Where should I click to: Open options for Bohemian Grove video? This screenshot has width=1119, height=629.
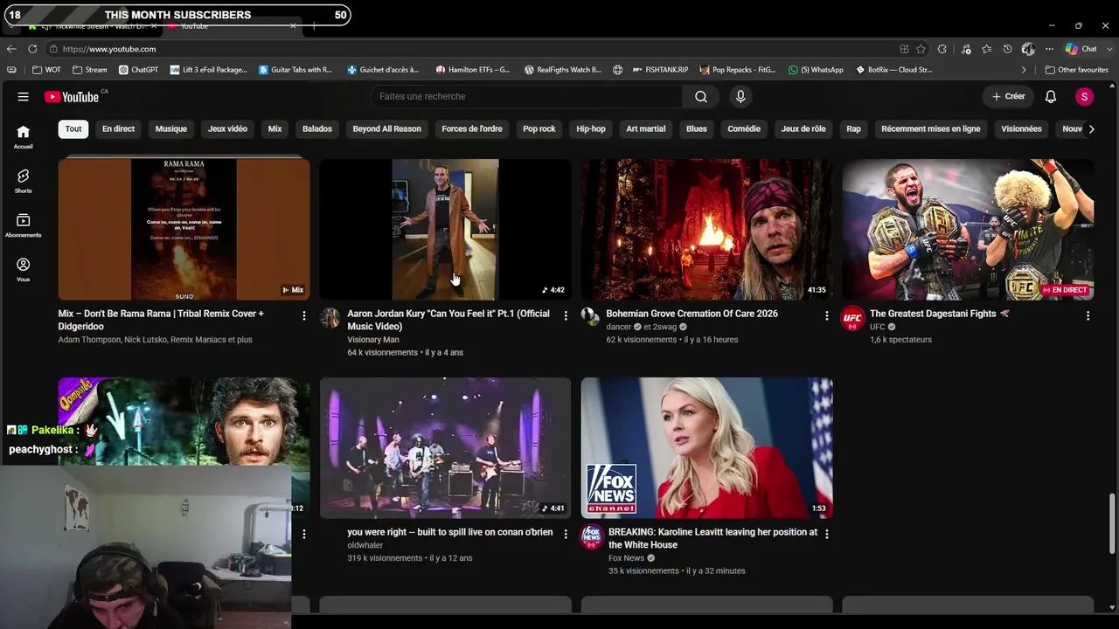(x=826, y=315)
